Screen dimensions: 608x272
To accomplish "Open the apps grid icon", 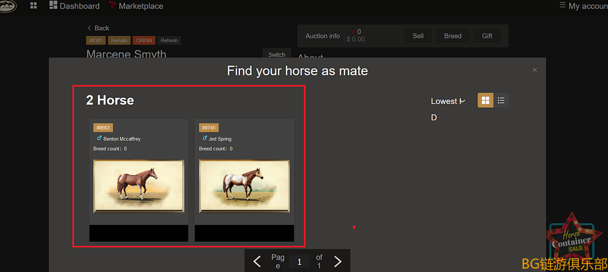I will point(33,6).
